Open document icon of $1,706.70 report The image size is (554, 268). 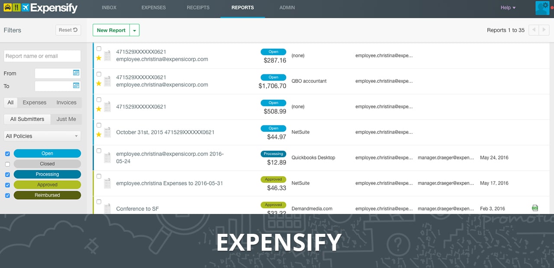[107, 81]
